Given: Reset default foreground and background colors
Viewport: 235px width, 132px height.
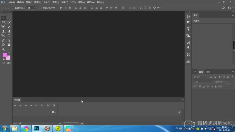Looking at the screenshot, I should pyautogui.click(x=4, y=59).
